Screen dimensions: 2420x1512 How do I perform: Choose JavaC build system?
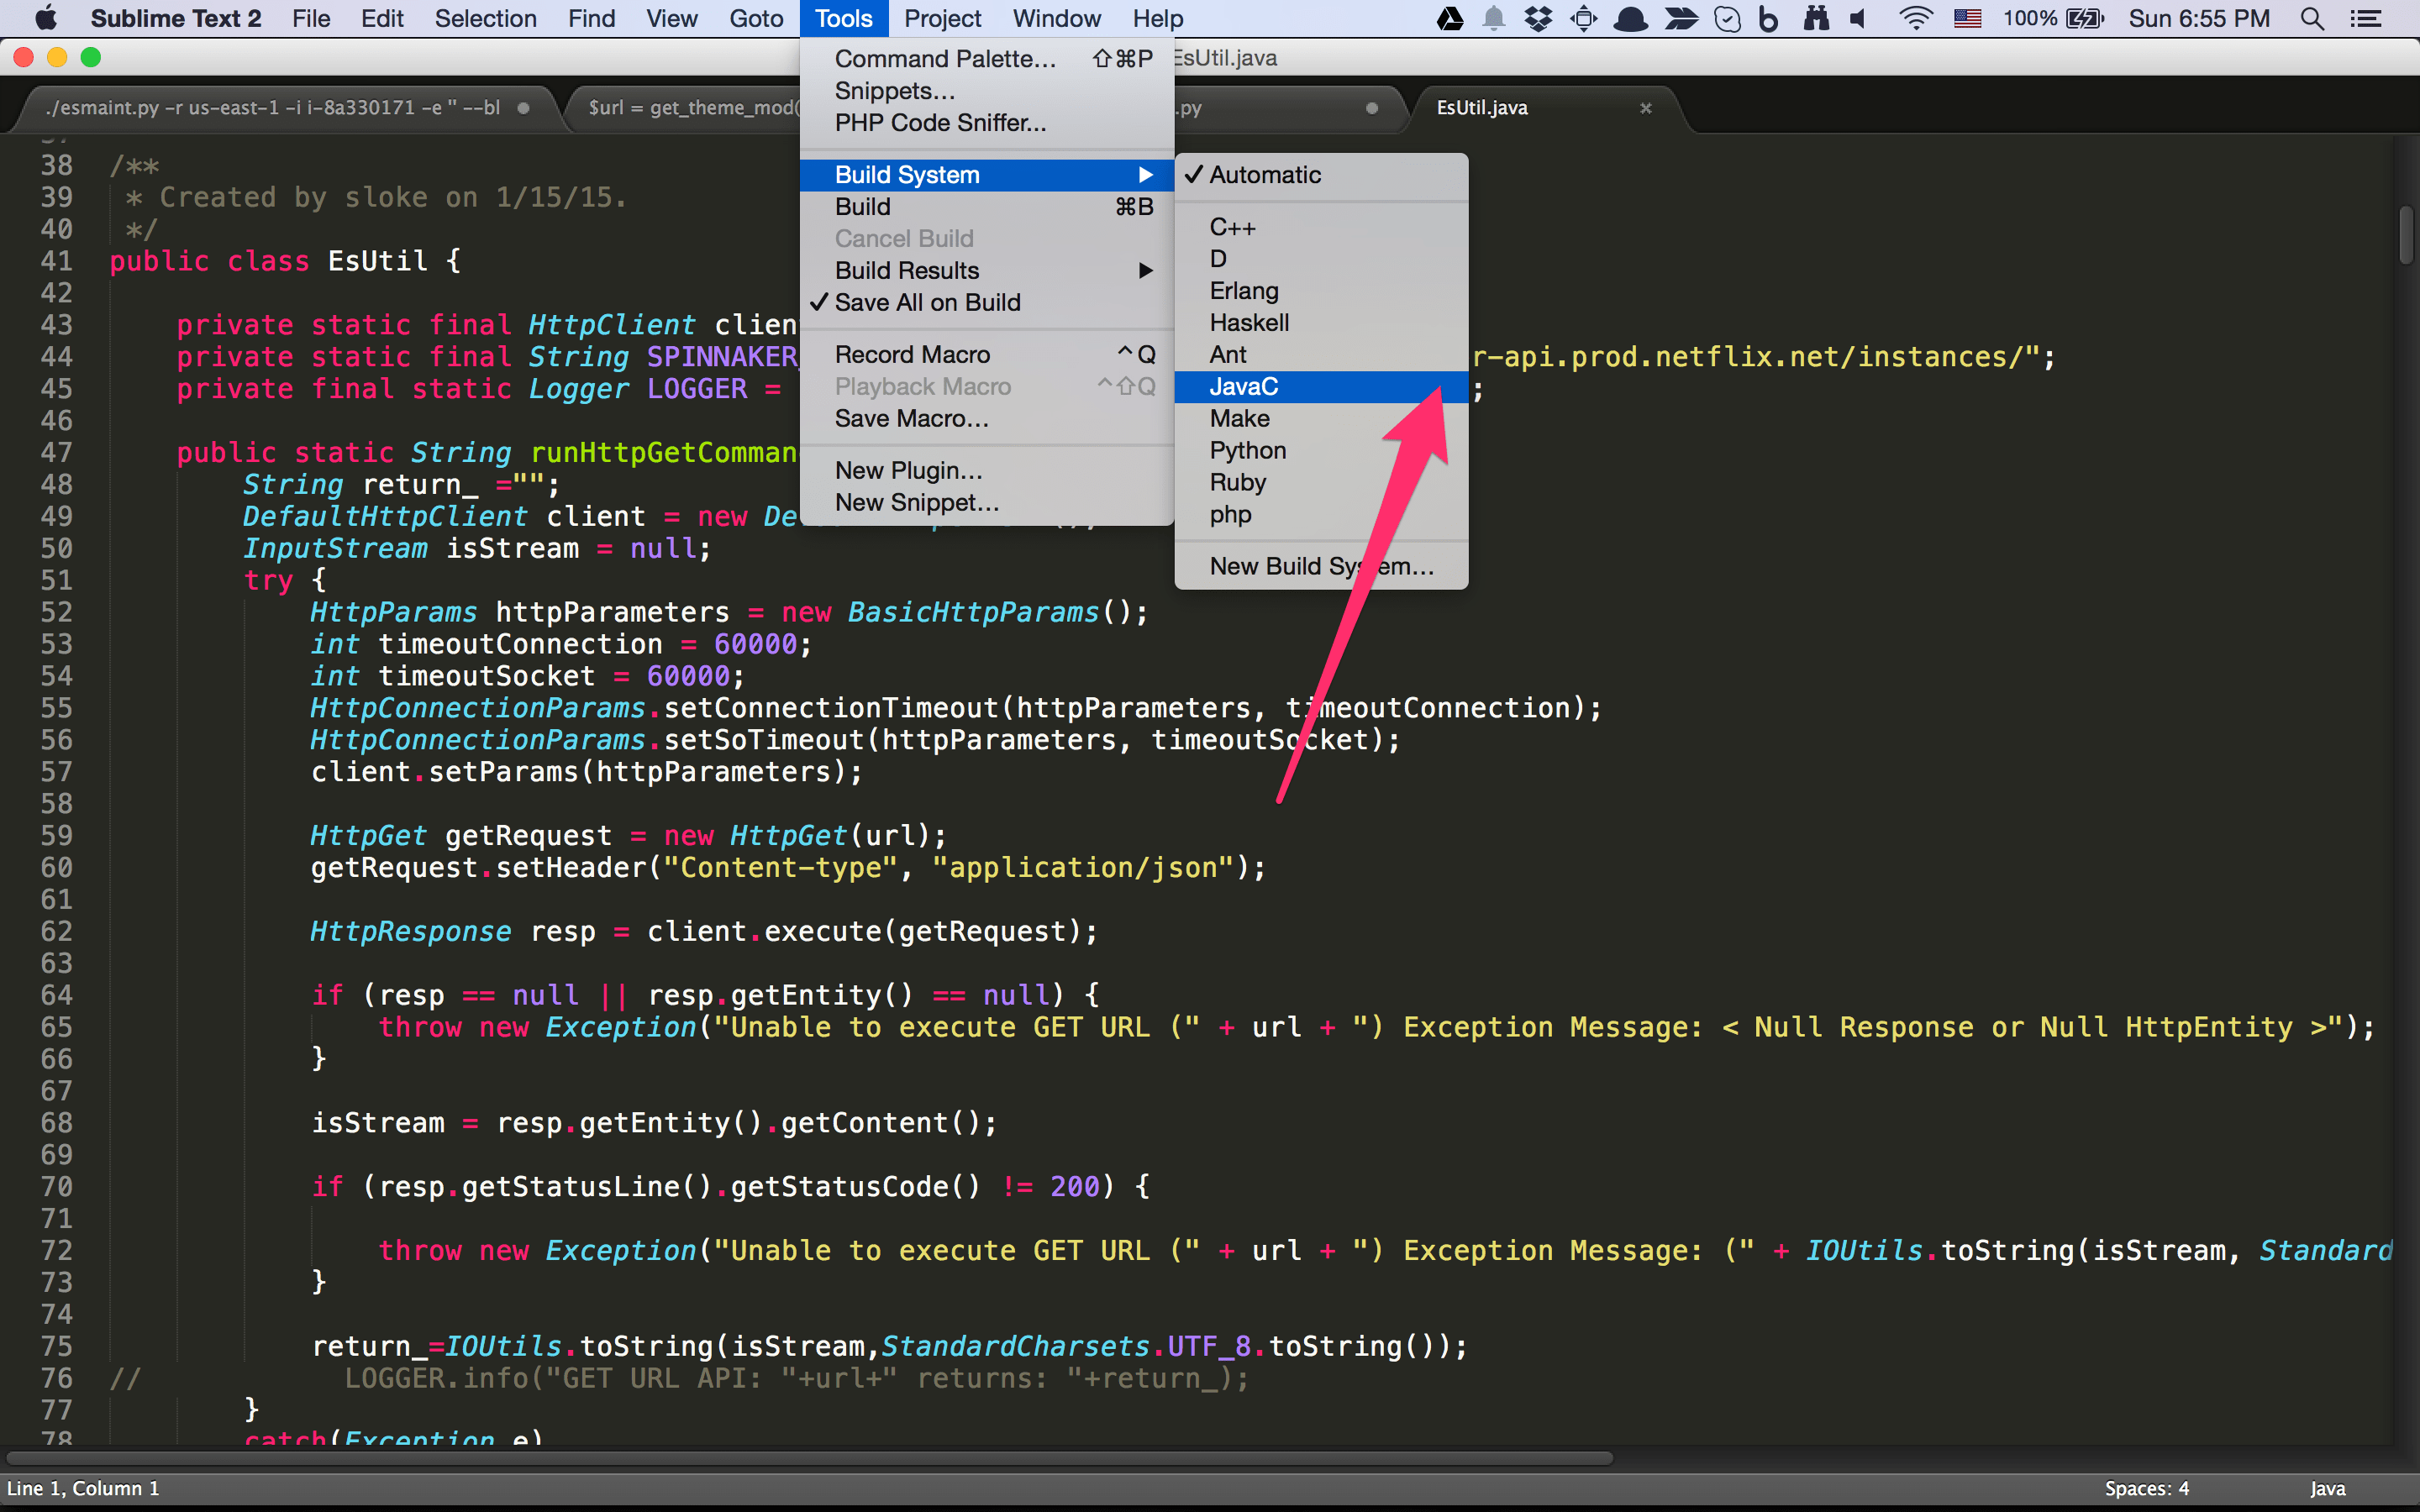click(1243, 387)
